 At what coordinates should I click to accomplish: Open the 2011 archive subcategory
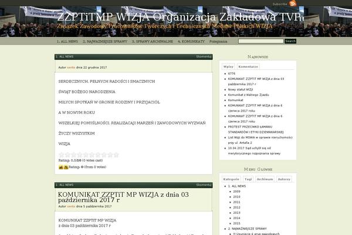tap(236, 202)
